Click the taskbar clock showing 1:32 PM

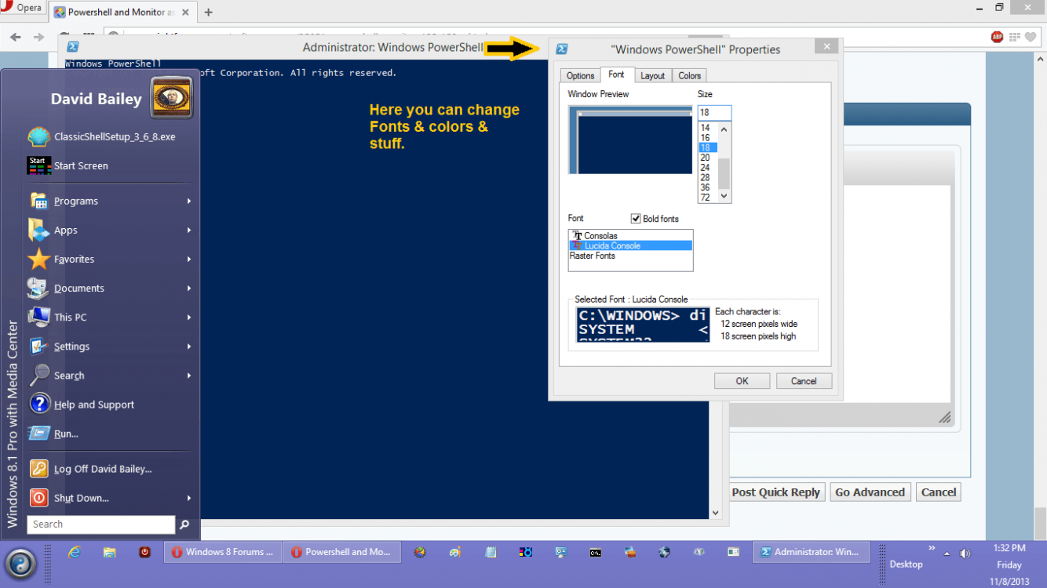[x=1009, y=548]
